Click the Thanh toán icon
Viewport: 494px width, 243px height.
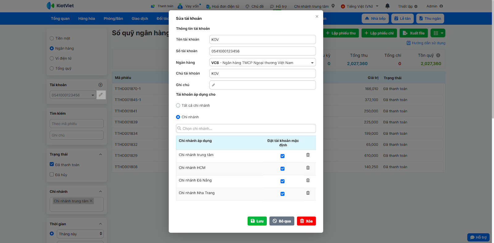(153, 6)
